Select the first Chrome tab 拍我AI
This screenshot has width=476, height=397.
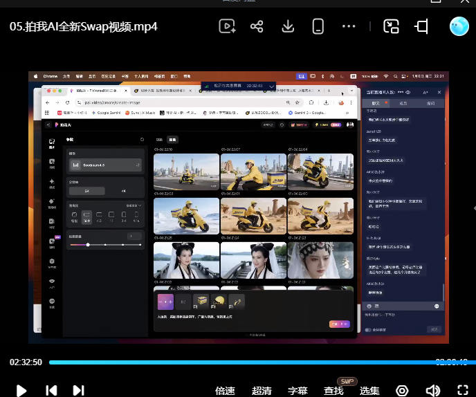click(98, 91)
